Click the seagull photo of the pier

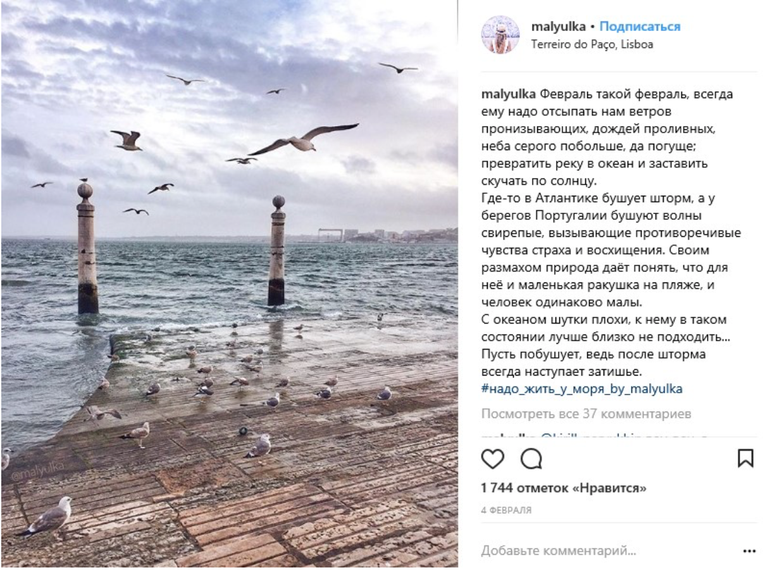coord(229,284)
